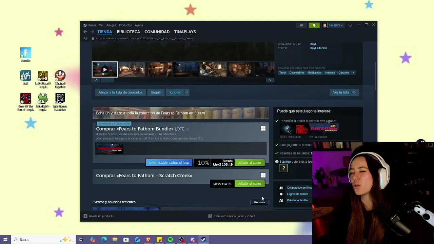Launch Fortnite from the desktop

(25, 55)
